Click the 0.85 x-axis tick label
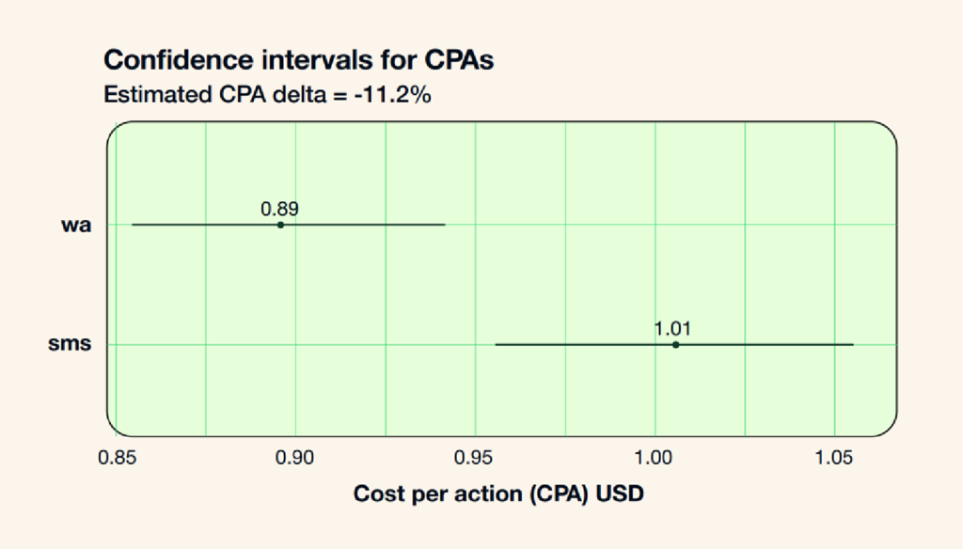This screenshot has height=549, width=963. pyautogui.click(x=117, y=458)
